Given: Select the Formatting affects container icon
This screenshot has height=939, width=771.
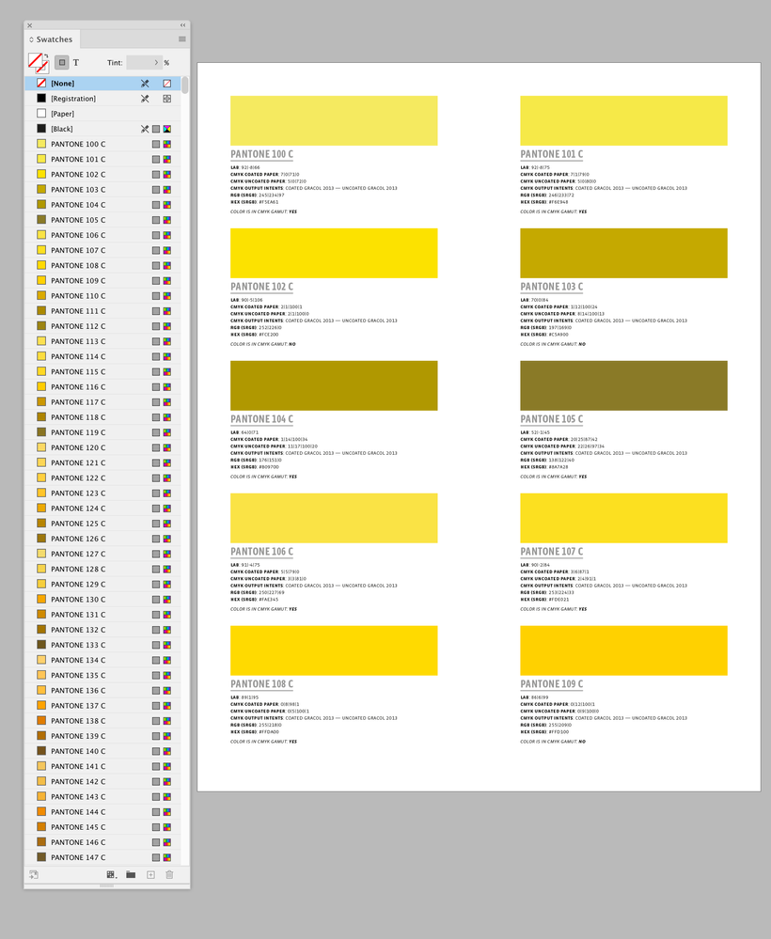Looking at the screenshot, I should pyautogui.click(x=61, y=62).
